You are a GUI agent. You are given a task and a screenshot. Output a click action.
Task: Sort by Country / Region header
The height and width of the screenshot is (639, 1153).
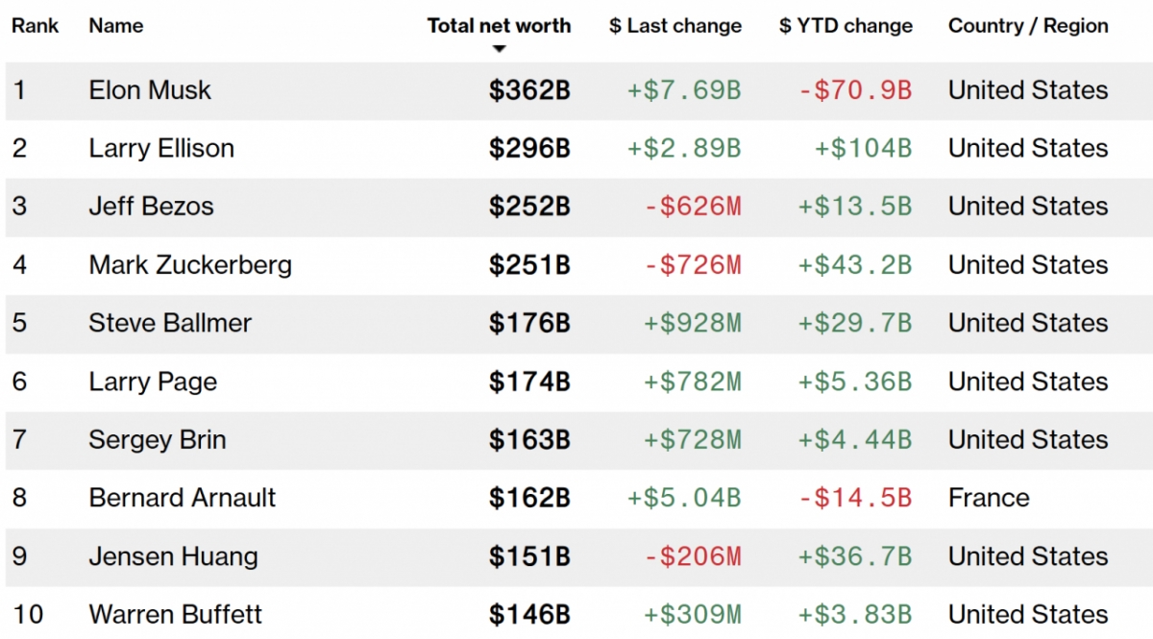(1028, 26)
